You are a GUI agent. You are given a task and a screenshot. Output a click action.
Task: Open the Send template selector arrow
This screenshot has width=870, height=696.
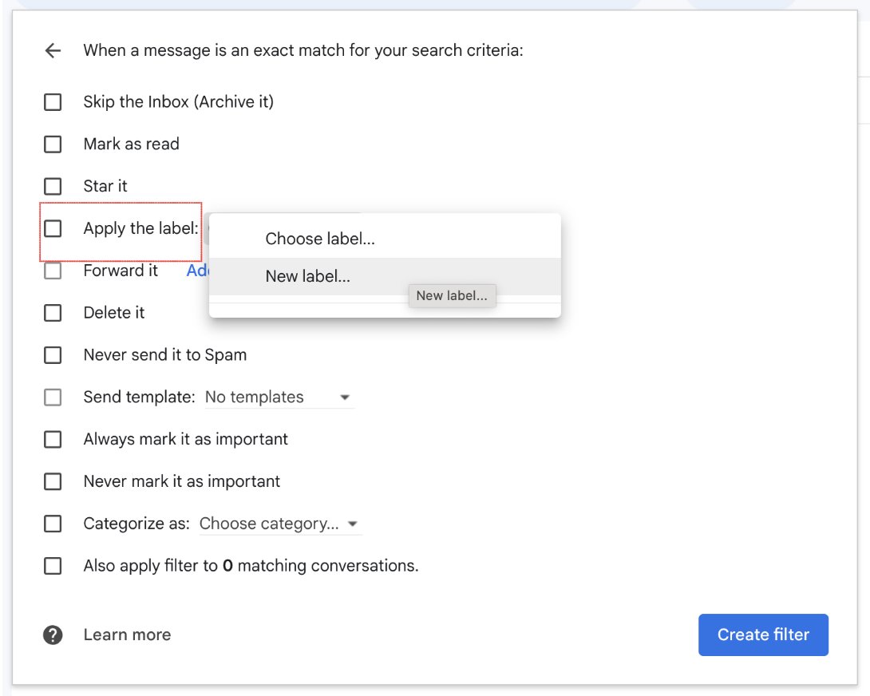point(344,397)
